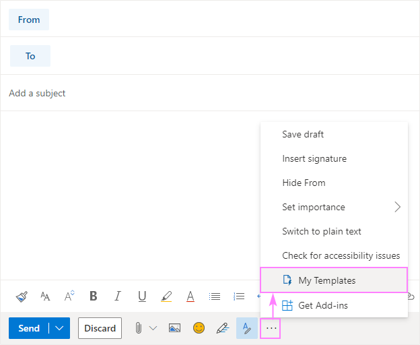
Task: Expand the attach options chevron
Action: (x=153, y=328)
